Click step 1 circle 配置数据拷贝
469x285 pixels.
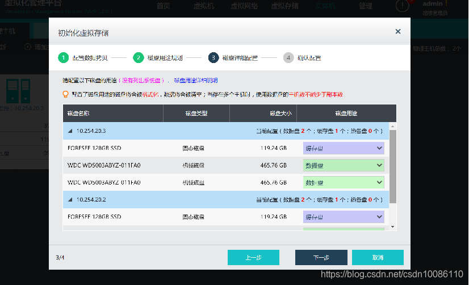tap(64, 58)
